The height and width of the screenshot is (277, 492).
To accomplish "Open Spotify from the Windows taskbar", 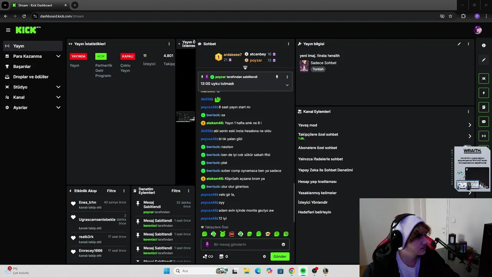I will (x=303, y=271).
